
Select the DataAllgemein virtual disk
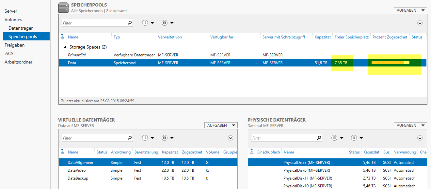(x=148, y=162)
